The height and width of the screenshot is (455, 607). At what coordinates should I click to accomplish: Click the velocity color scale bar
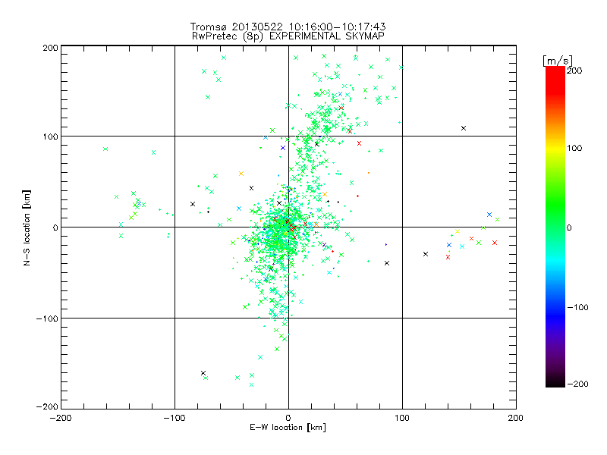(x=555, y=226)
